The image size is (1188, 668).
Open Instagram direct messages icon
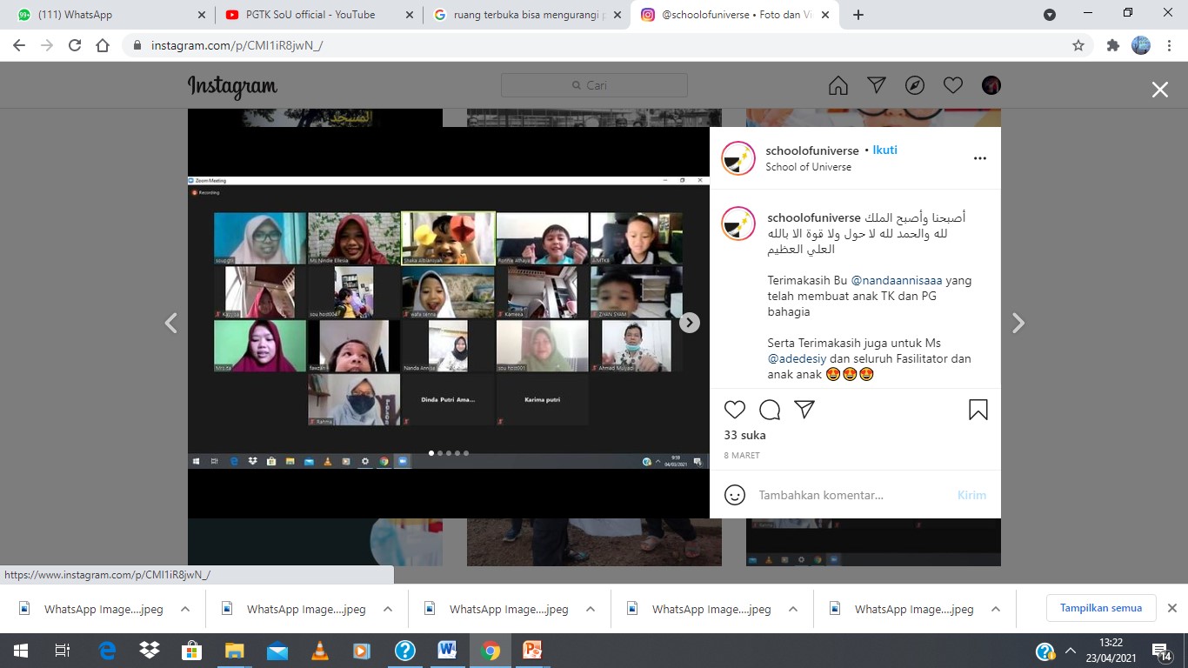[877, 85]
